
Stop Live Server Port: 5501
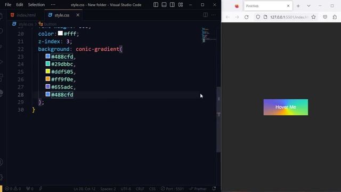pyautogui.click(x=172, y=189)
